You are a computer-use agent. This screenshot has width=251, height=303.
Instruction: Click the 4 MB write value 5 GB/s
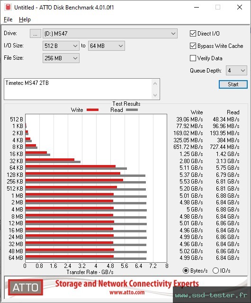tap(195, 209)
